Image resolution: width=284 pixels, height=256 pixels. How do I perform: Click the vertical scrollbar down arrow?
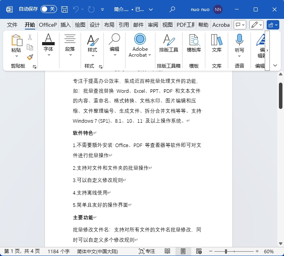pyautogui.click(x=280, y=243)
